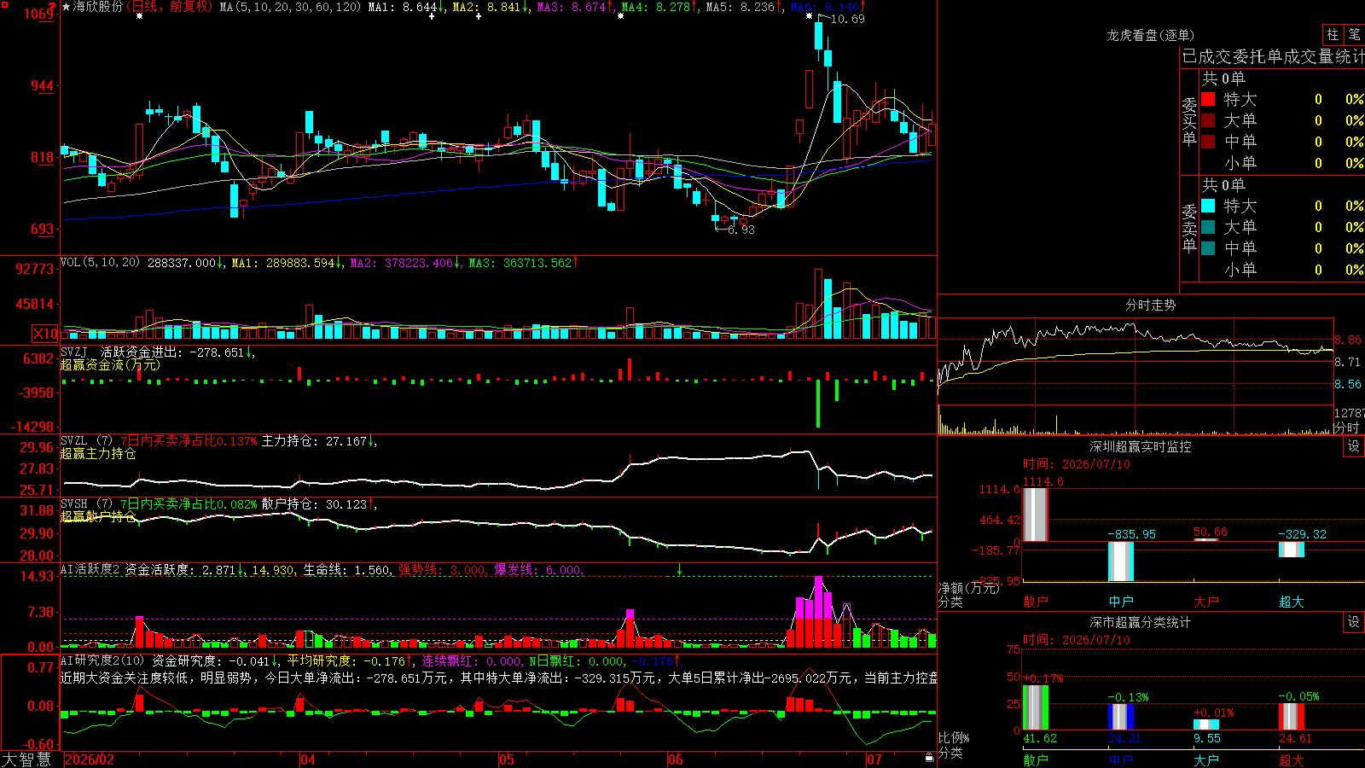
Task: Click the 超大 bar valued 24.61 in 深市超赢分类统计
Action: [1291, 717]
